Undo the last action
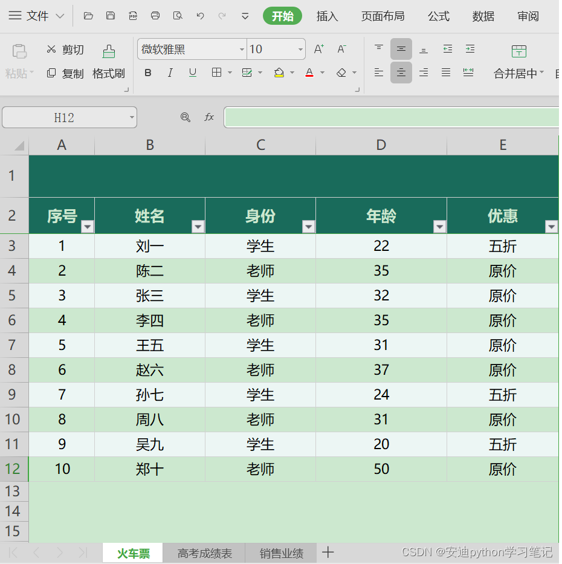This screenshot has width=562, height=564. click(200, 16)
